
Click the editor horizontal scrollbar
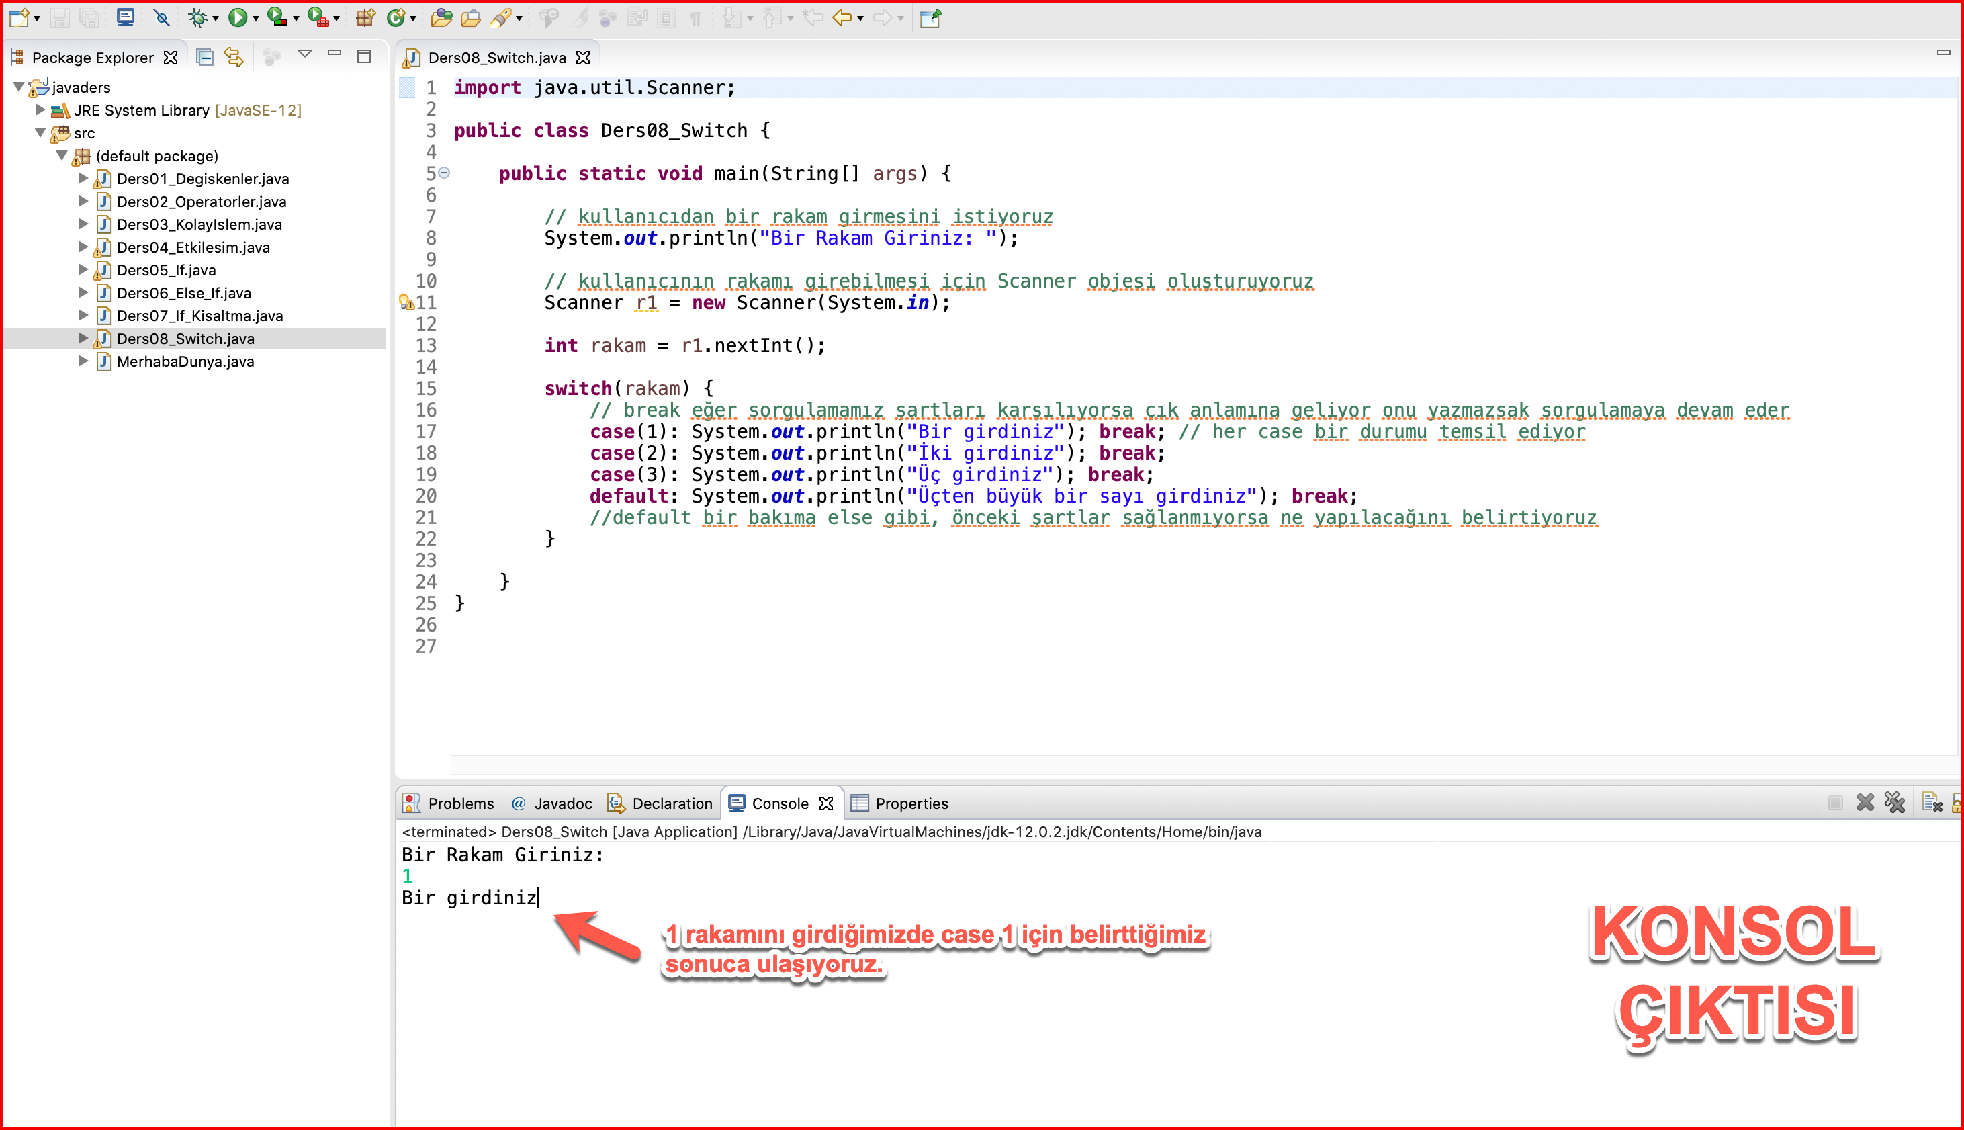point(1203,765)
